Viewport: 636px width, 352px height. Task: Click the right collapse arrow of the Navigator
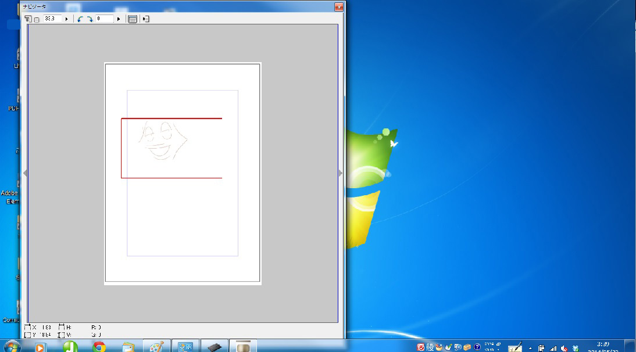[341, 173]
